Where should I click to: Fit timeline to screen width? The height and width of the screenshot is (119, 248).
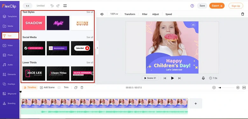pyautogui.click(x=244, y=88)
